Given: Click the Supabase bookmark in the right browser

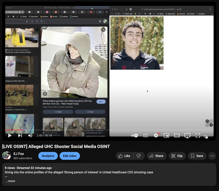Looking at the screenshot, I should click(x=201, y=14).
